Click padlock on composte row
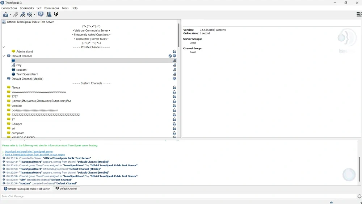The image size is (362, 204). [x=174, y=133]
